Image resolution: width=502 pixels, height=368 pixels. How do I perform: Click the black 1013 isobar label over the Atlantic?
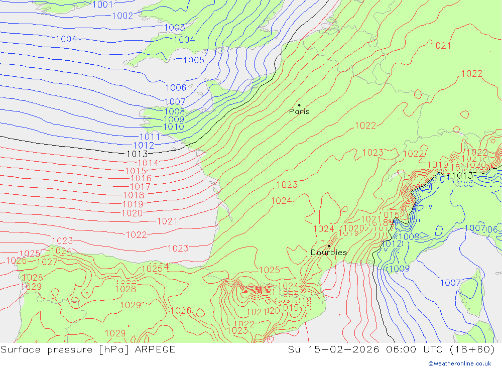(x=138, y=154)
